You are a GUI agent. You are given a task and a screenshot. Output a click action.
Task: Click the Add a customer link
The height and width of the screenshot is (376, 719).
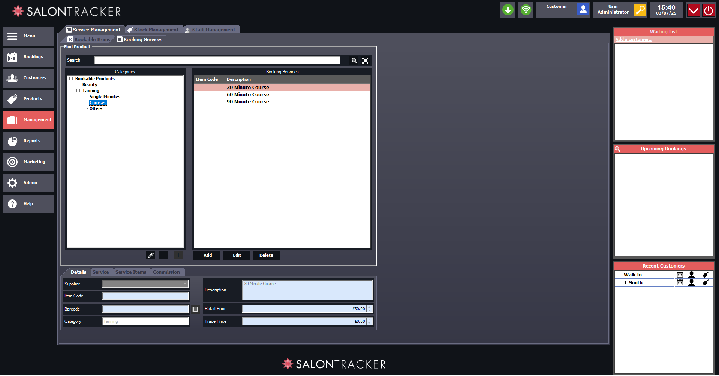634,40
